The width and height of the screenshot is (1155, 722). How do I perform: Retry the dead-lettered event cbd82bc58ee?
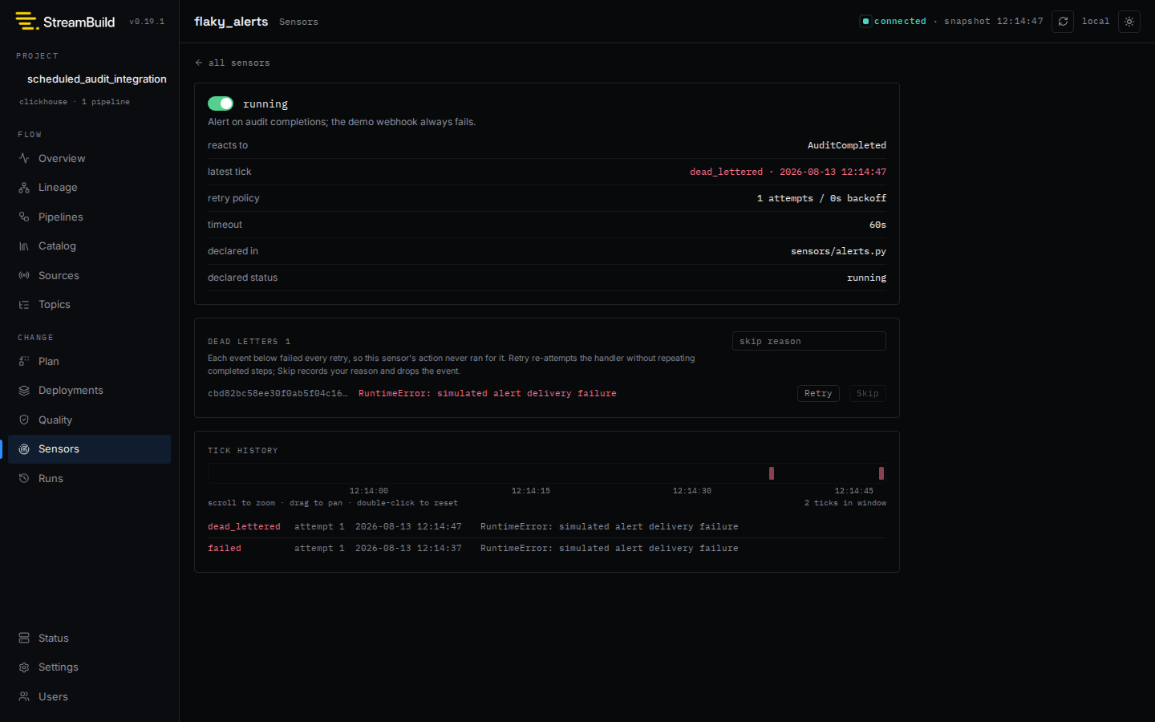click(818, 393)
